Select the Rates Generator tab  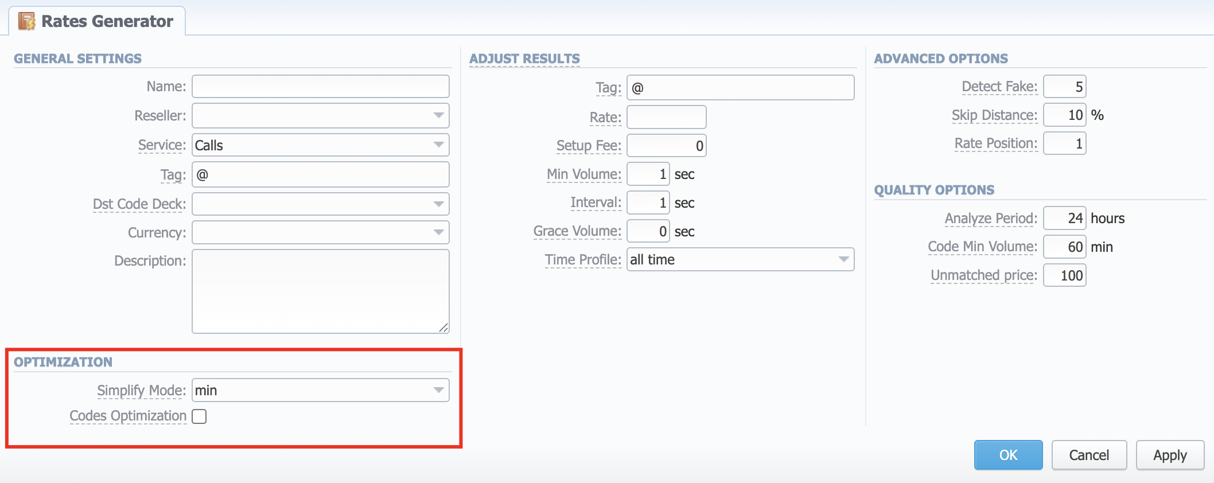pos(97,21)
